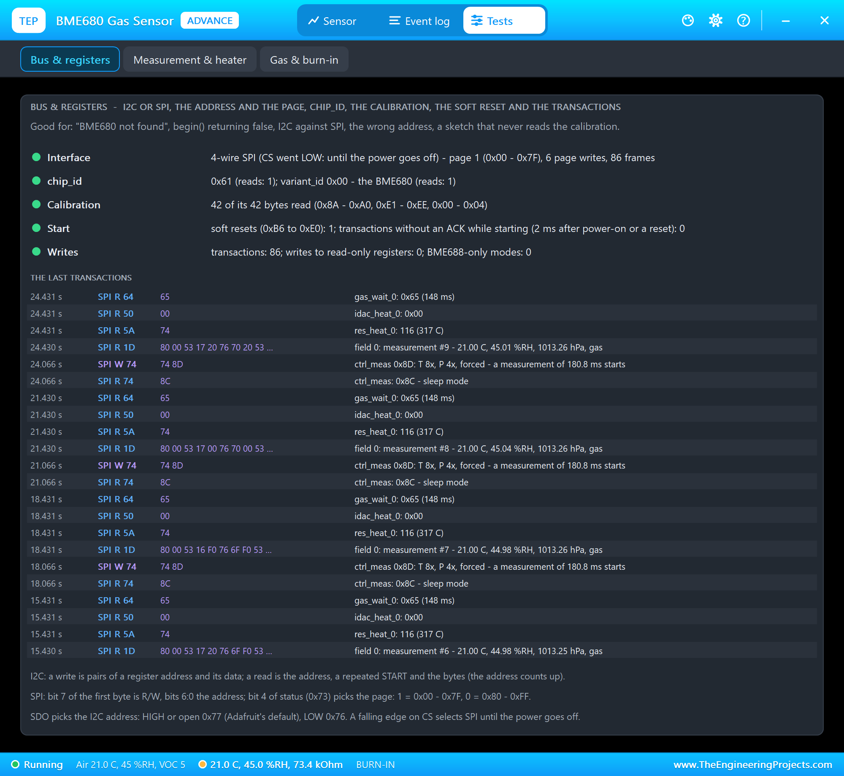This screenshot has height=776, width=844.
Task: Click the Interface status dot
Action: click(x=36, y=157)
